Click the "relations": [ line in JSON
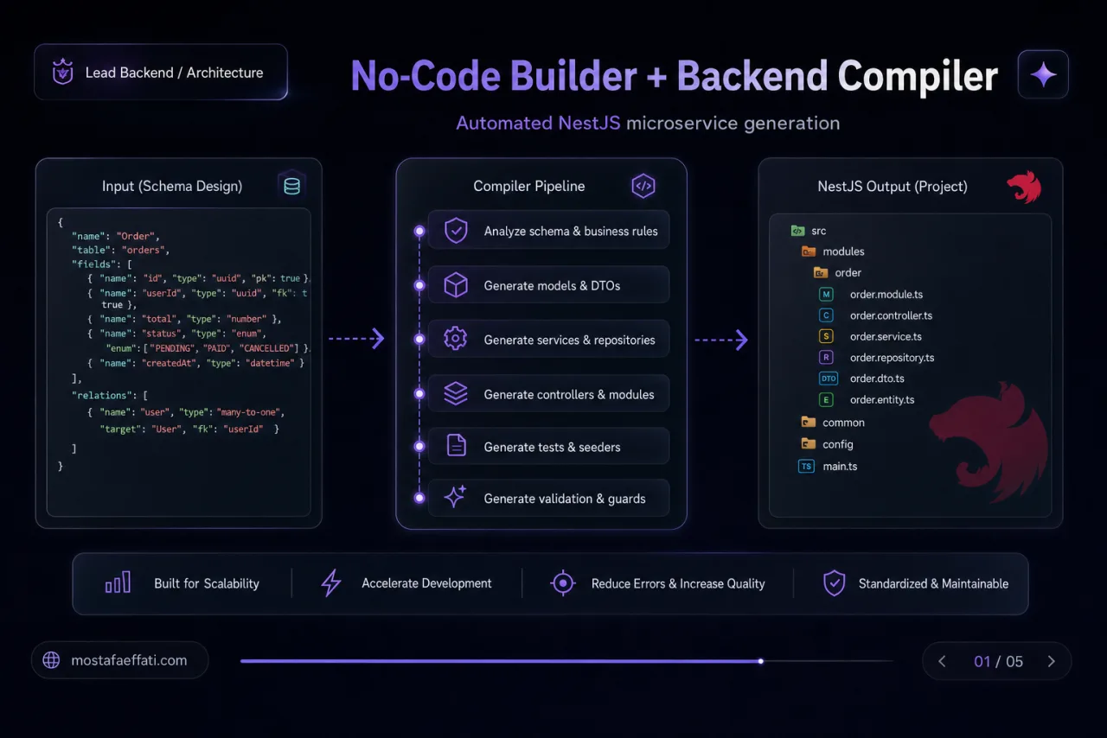Viewport: 1107px width, 738px height. [109, 394]
